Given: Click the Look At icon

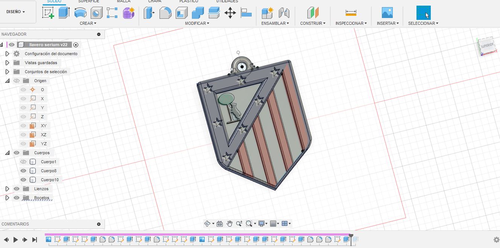Looking at the screenshot, I should tap(220, 224).
